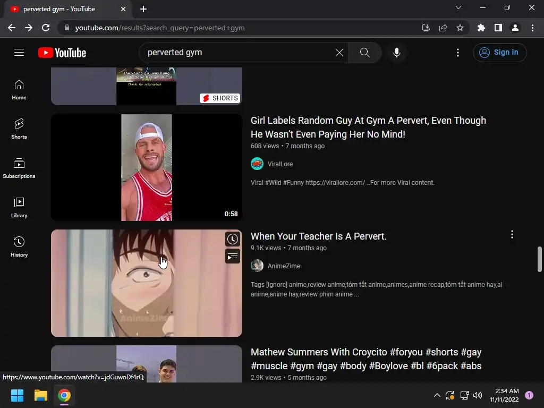
Task: Open the notification center badge
Action: pyautogui.click(x=529, y=395)
